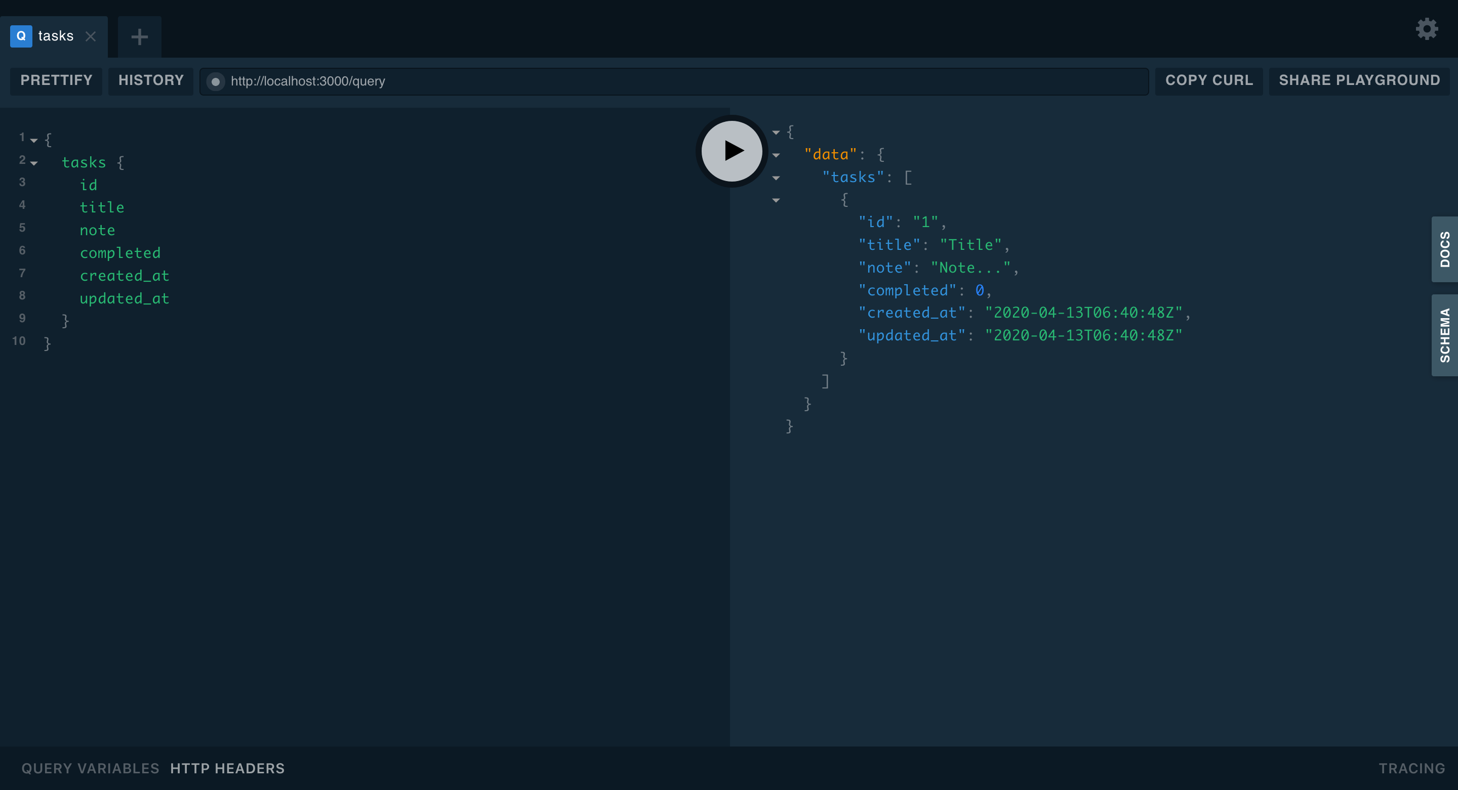Prettify the current query
This screenshot has width=1458, height=790.
coord(56,80)
